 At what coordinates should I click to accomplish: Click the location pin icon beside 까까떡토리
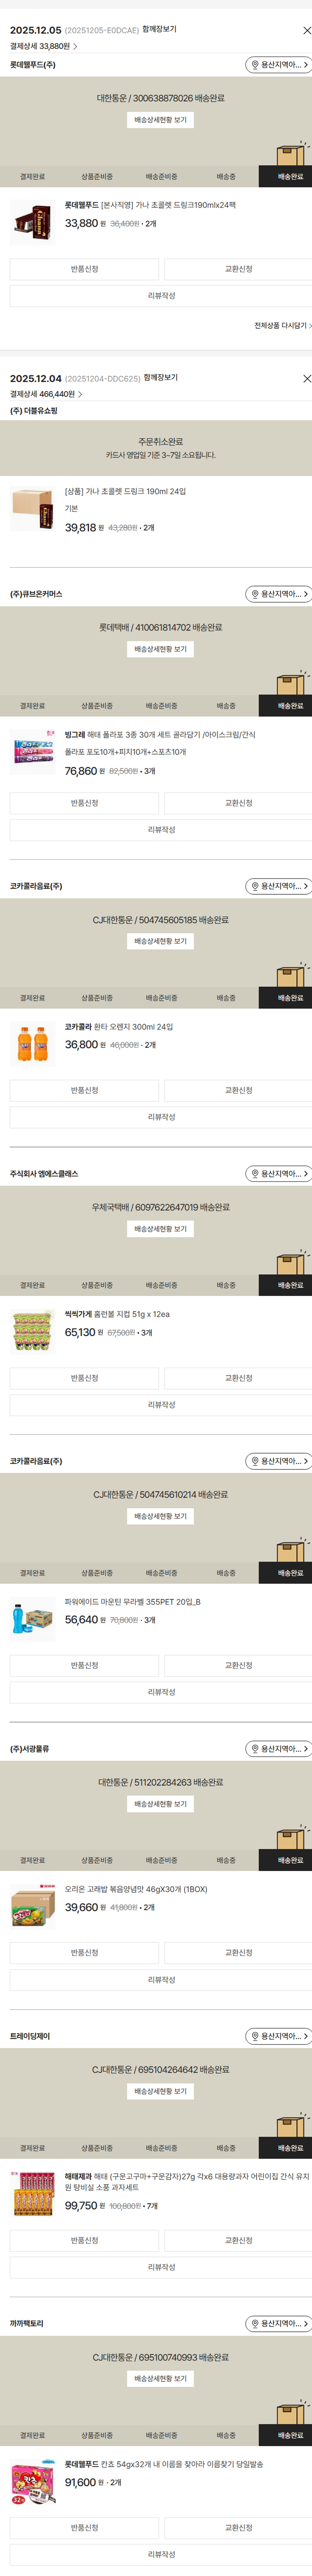pos(255,2324)
